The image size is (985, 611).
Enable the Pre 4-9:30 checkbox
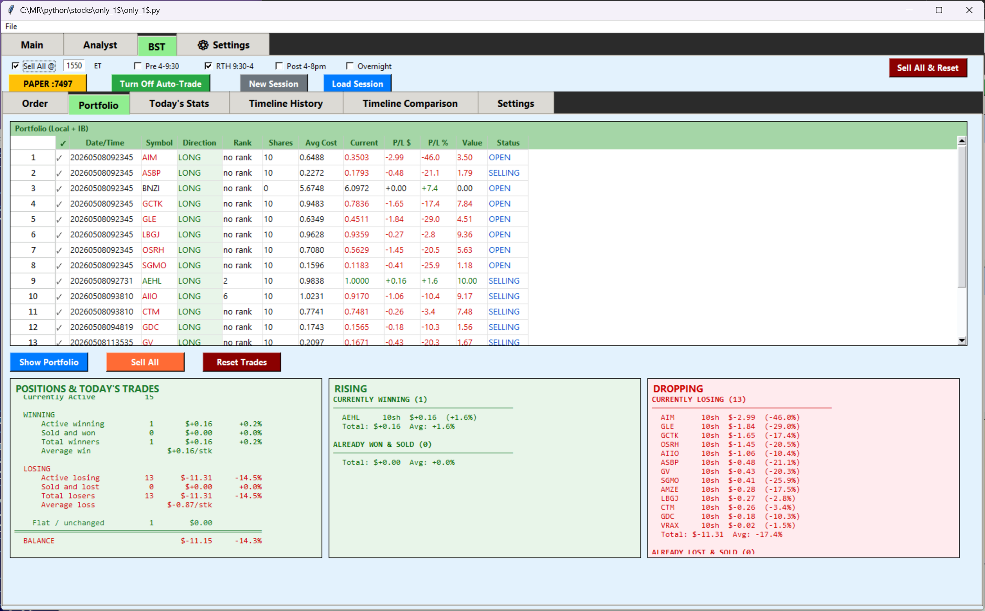138,66
